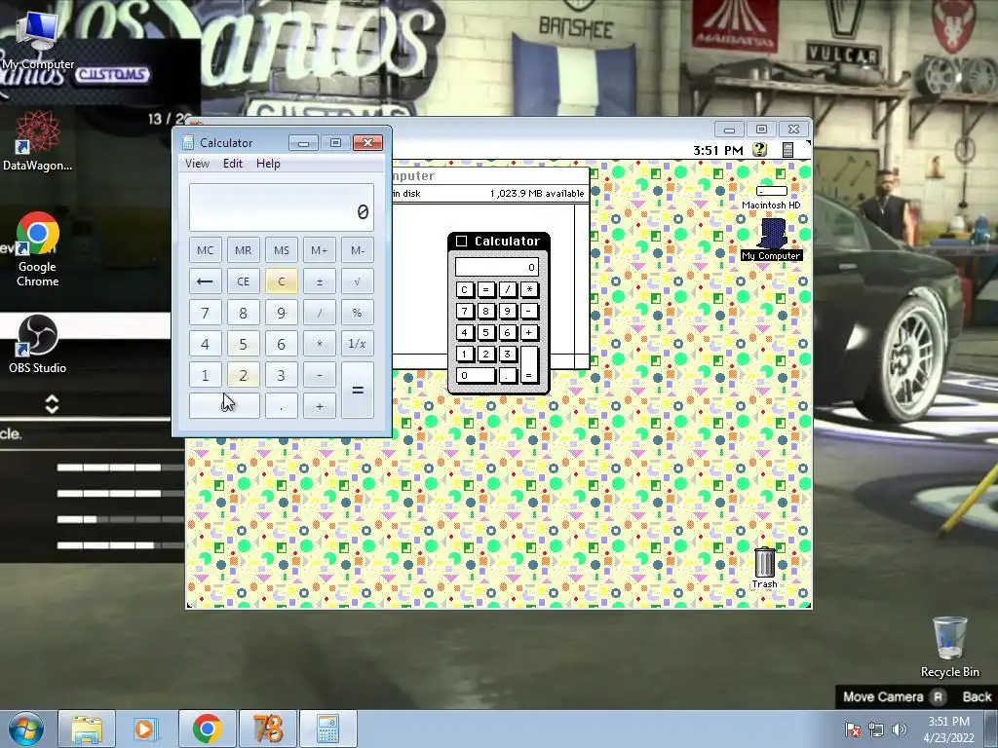This screenshot has width=998, height=748.
Task: Click the 8 key on the Mac Calculator
Action: [485, 311]
